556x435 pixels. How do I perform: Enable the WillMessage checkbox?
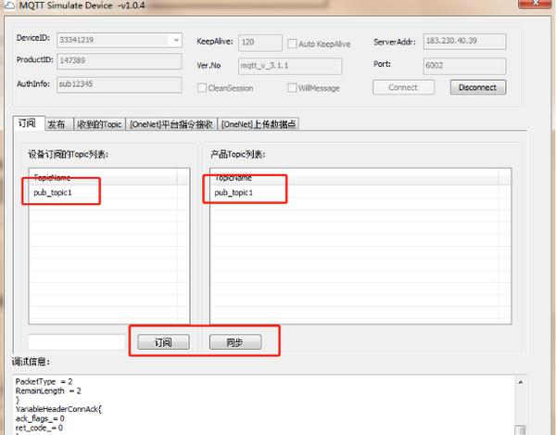(292, 88)
